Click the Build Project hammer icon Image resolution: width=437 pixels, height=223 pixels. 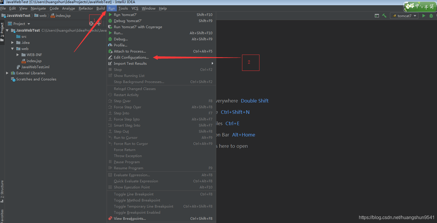(x=384, y=16)
